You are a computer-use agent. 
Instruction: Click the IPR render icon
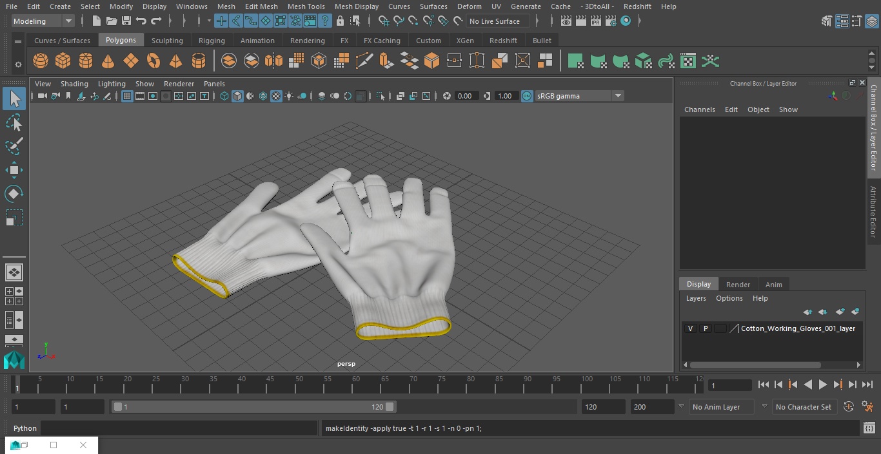[595, 21]
